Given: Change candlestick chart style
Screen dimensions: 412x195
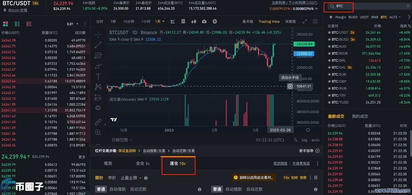Looking at the screenshot, I should click(x=194, y=22).
